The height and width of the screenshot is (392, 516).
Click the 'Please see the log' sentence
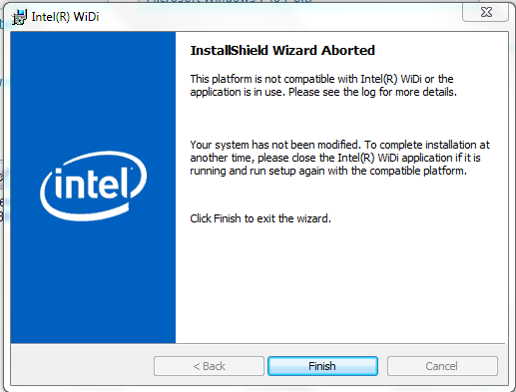click(372, 92)
